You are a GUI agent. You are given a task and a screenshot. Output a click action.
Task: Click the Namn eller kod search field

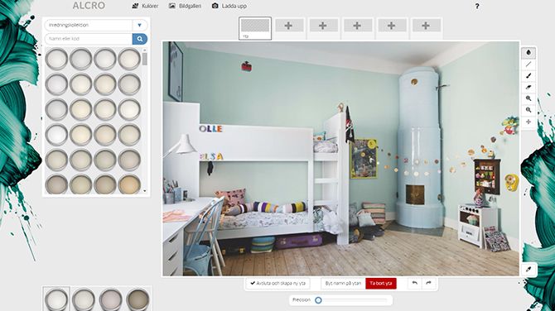coord(89,39)
